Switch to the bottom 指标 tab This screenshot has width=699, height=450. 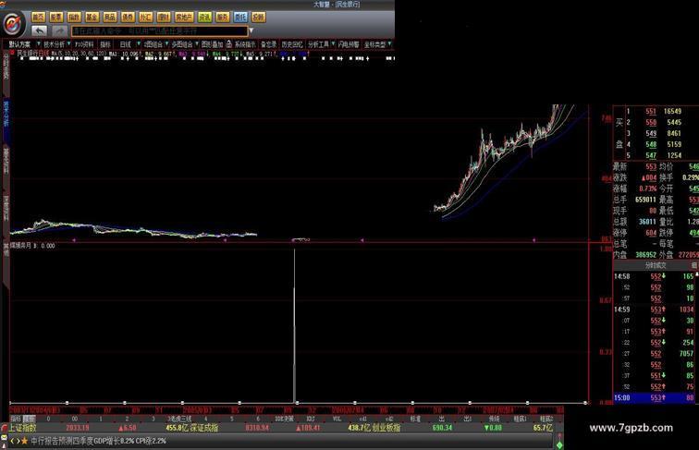(x=16, y=419)
